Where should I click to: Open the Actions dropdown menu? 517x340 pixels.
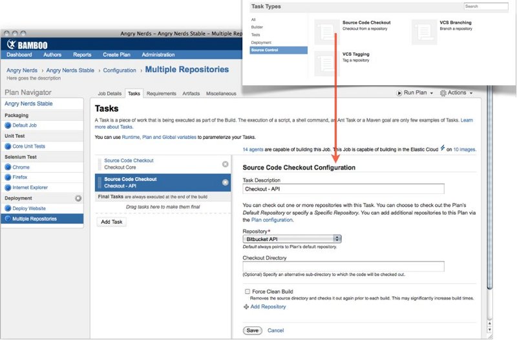pos(456,93)
